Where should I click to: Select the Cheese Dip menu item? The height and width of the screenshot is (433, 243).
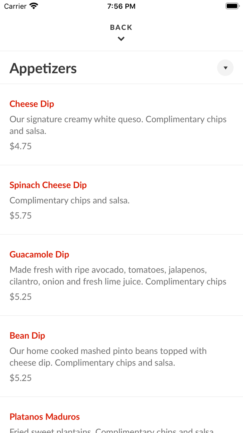click(32, 104)
